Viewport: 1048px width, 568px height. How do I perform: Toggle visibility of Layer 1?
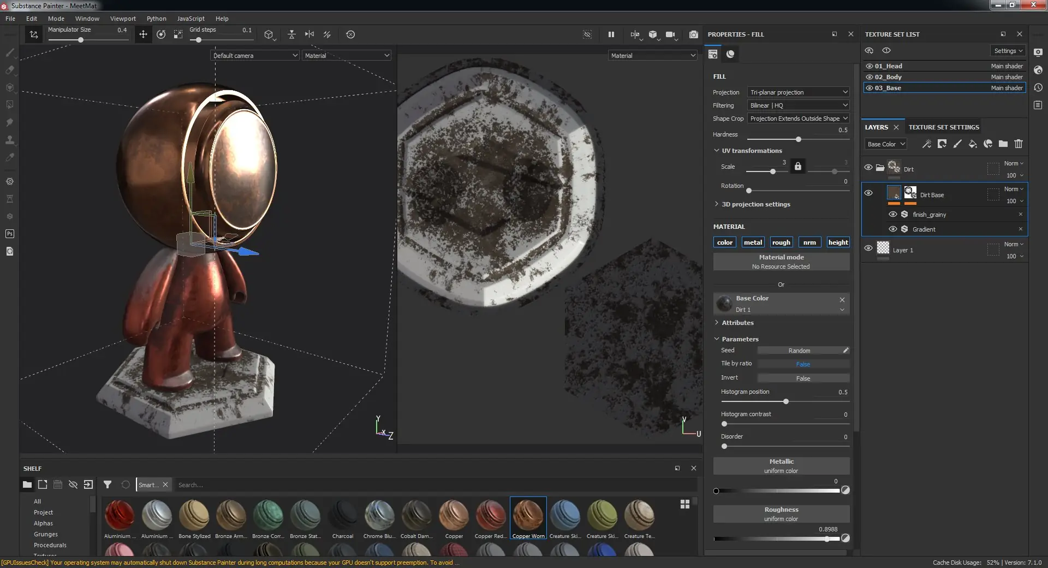pyautogui.click(x=868, y=248)
